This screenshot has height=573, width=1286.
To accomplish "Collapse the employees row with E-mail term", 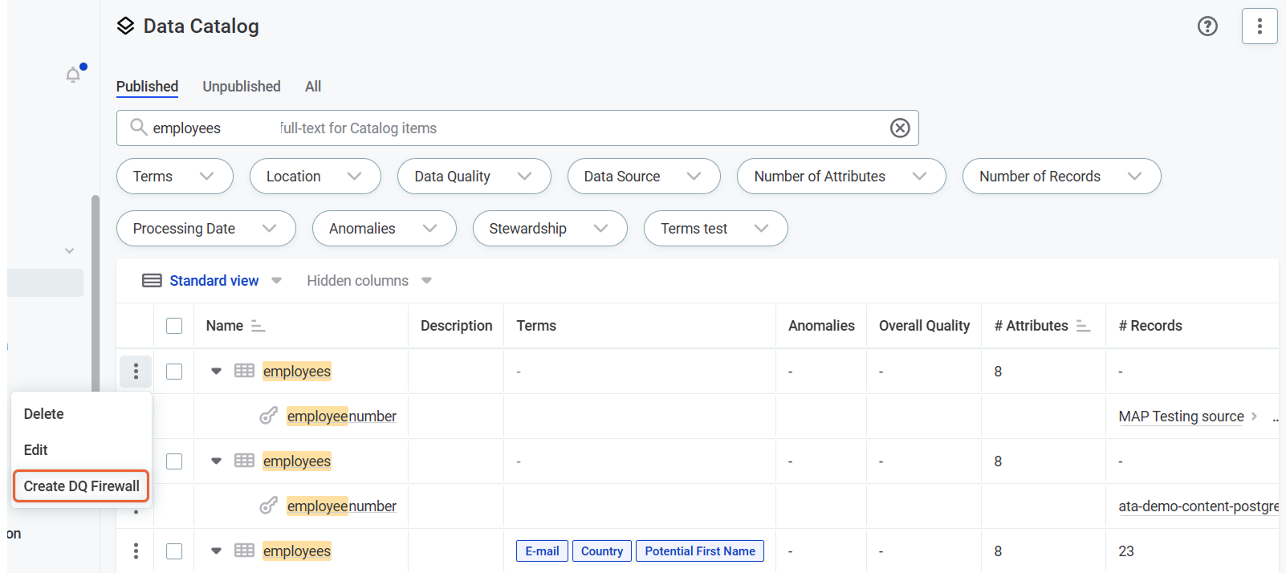I will pyautogui.click(x=216, y=551).
